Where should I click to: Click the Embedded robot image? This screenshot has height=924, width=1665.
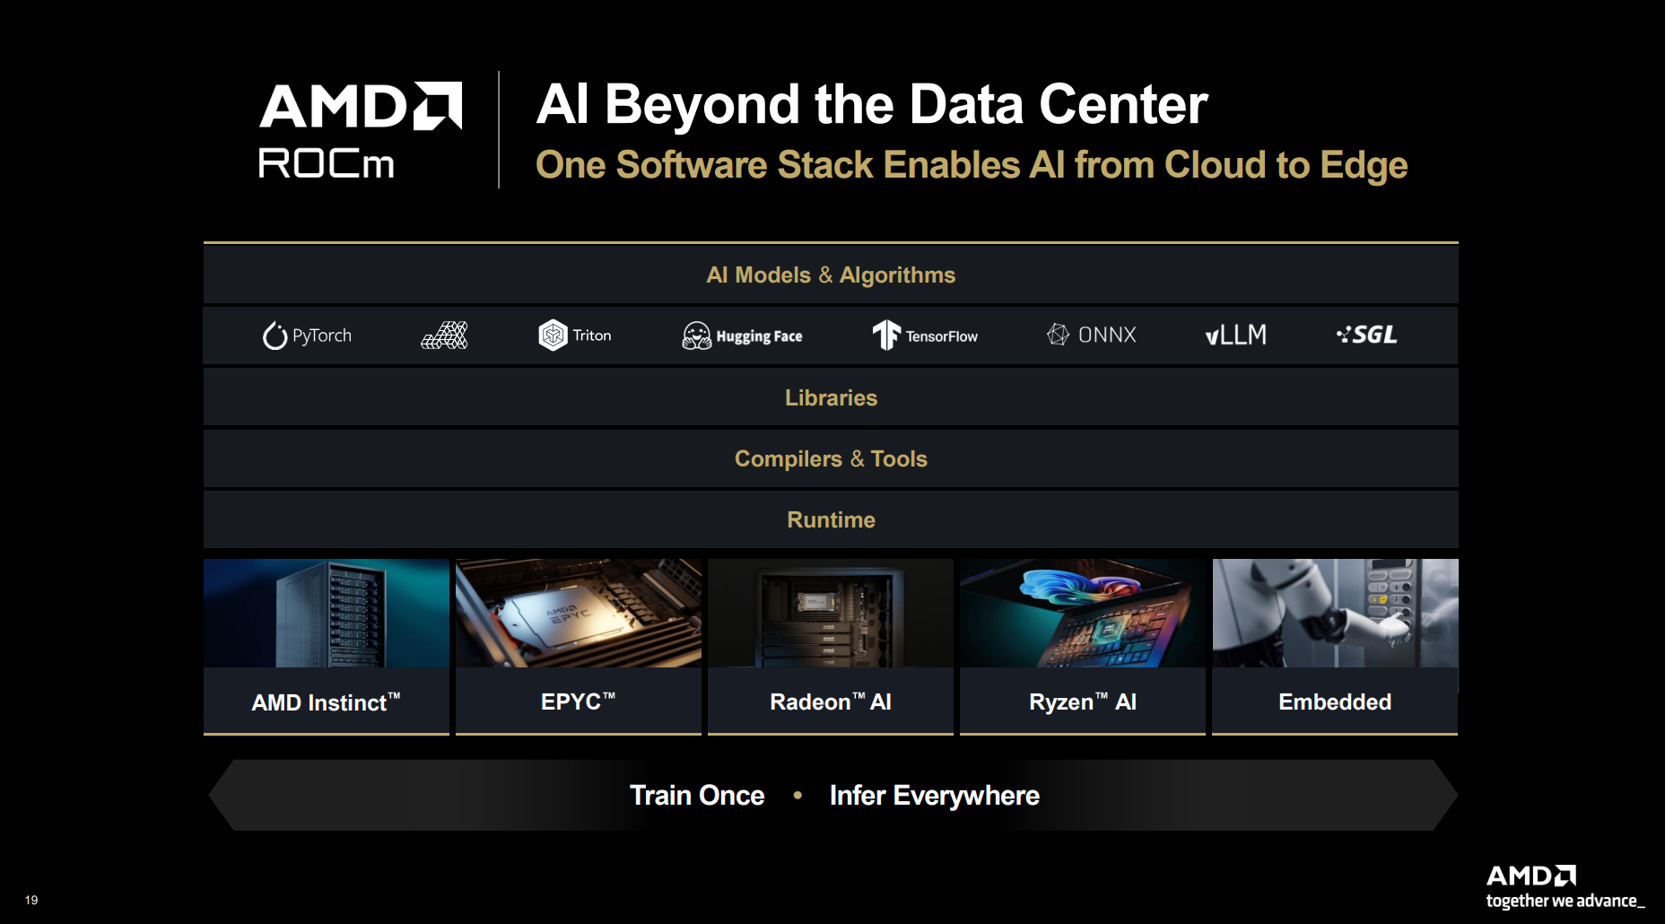pyautogui.click(x=1335, y=614)
